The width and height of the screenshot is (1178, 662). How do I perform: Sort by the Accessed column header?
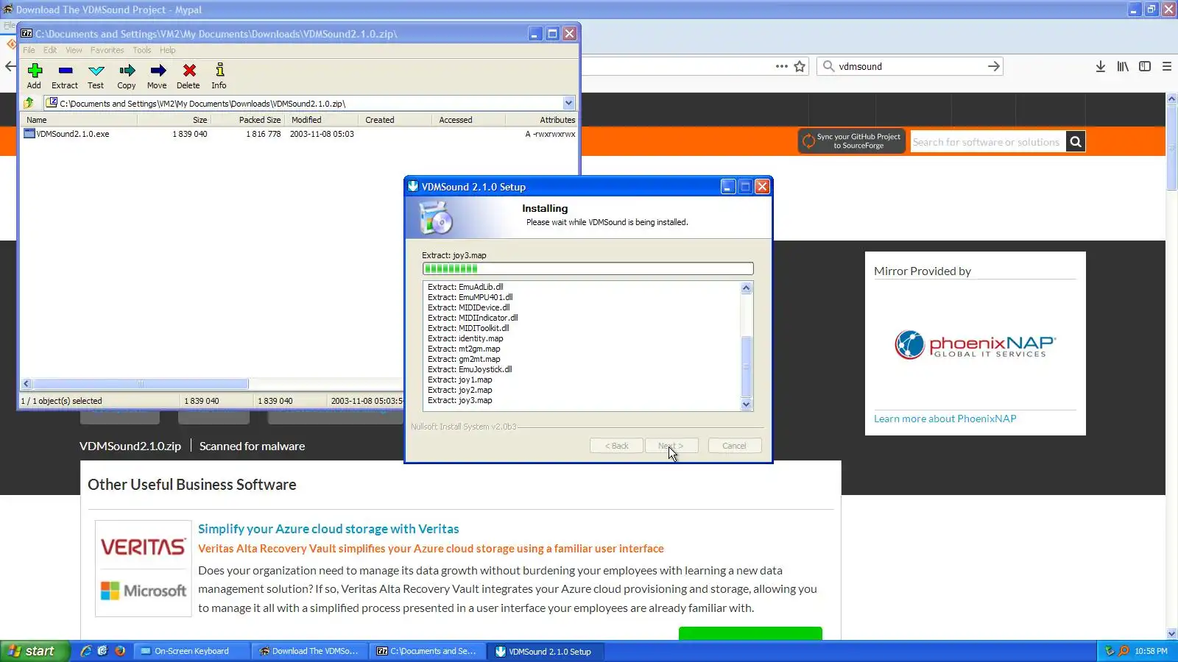click(x=468, y=120)
